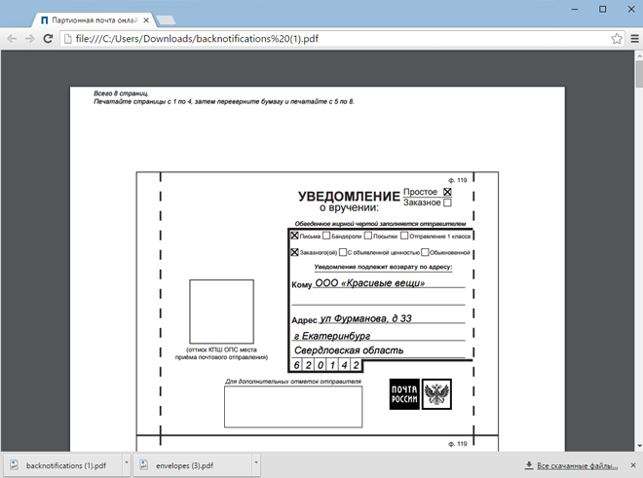
Task: Toggle the Заказное checkbox
Action: (x=447, y=202)
